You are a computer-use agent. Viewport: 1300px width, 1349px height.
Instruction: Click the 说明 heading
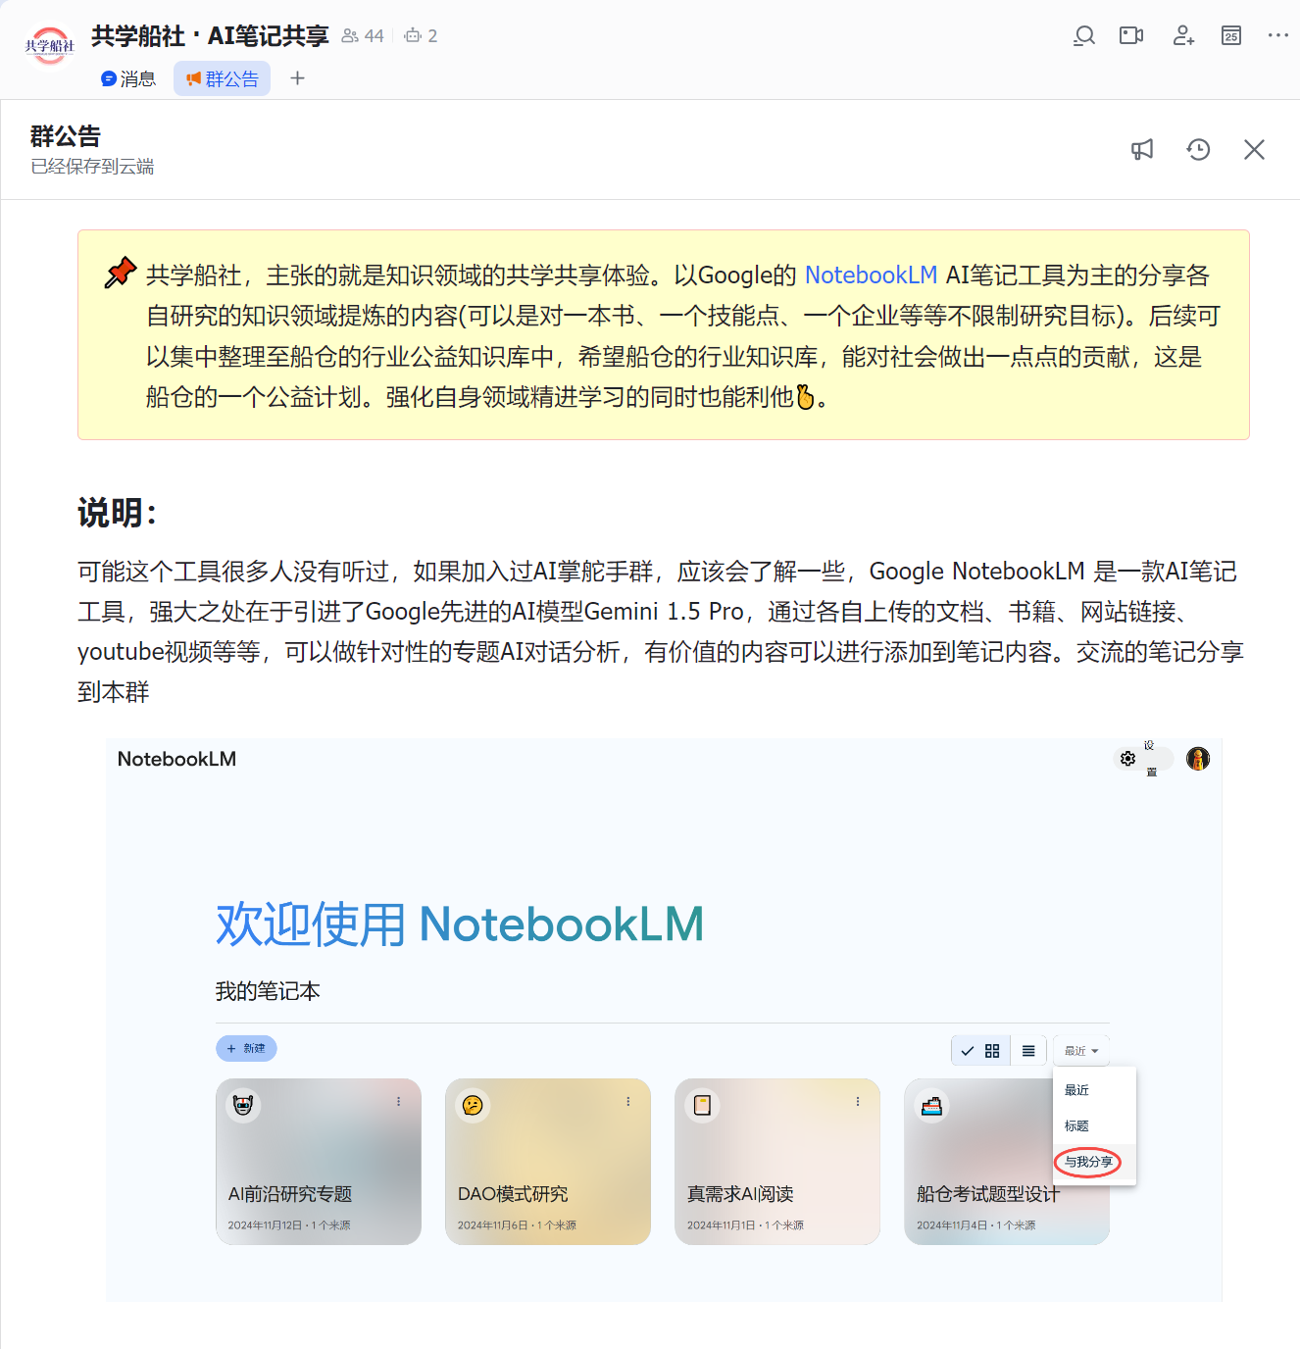click(x=118, y=513)
